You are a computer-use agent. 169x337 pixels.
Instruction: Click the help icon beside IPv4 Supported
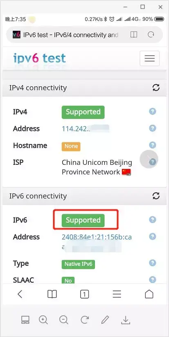point(153,111)
